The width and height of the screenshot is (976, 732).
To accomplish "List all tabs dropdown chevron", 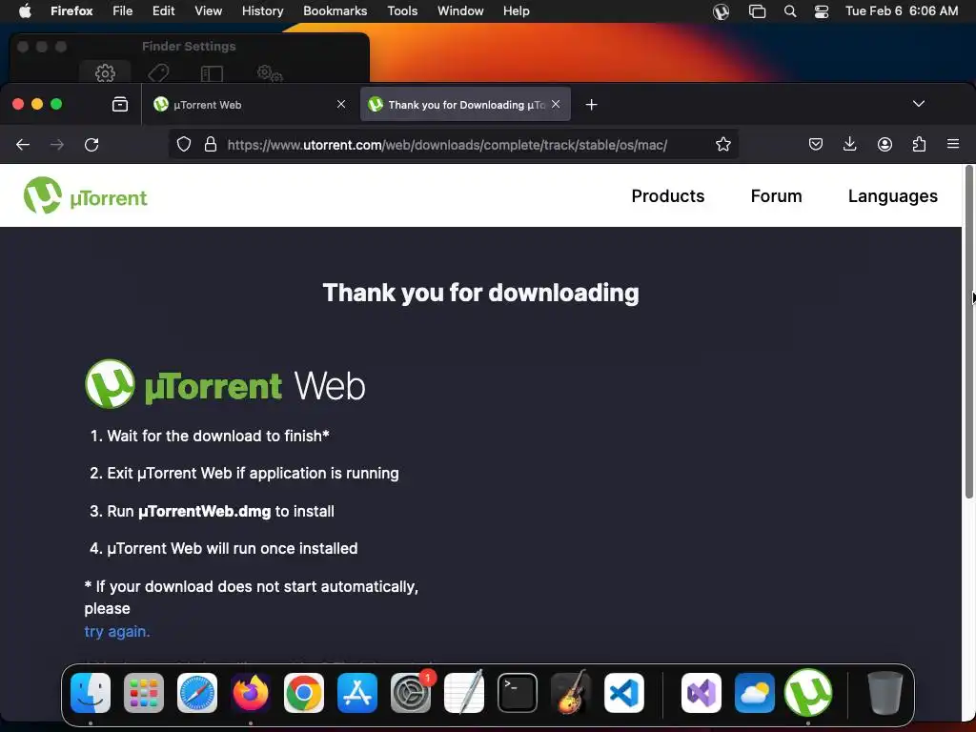I will 918,103.
